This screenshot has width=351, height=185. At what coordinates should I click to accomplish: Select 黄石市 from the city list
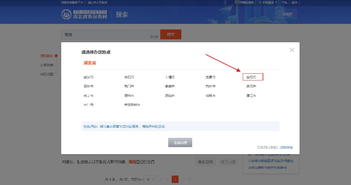click(129, 77)
